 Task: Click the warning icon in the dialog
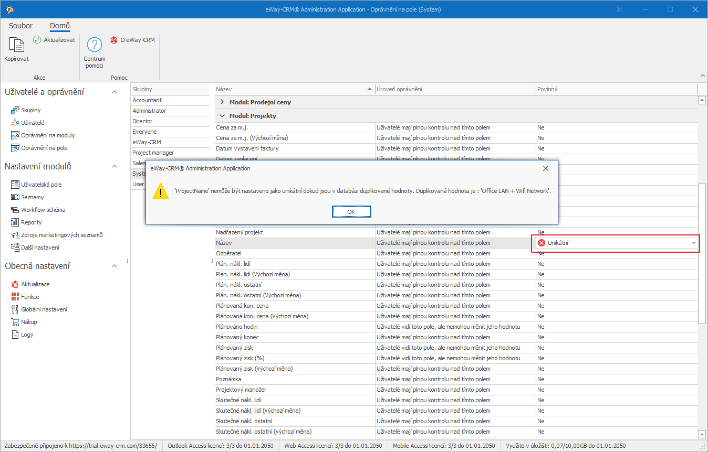(x=161, y=191)
